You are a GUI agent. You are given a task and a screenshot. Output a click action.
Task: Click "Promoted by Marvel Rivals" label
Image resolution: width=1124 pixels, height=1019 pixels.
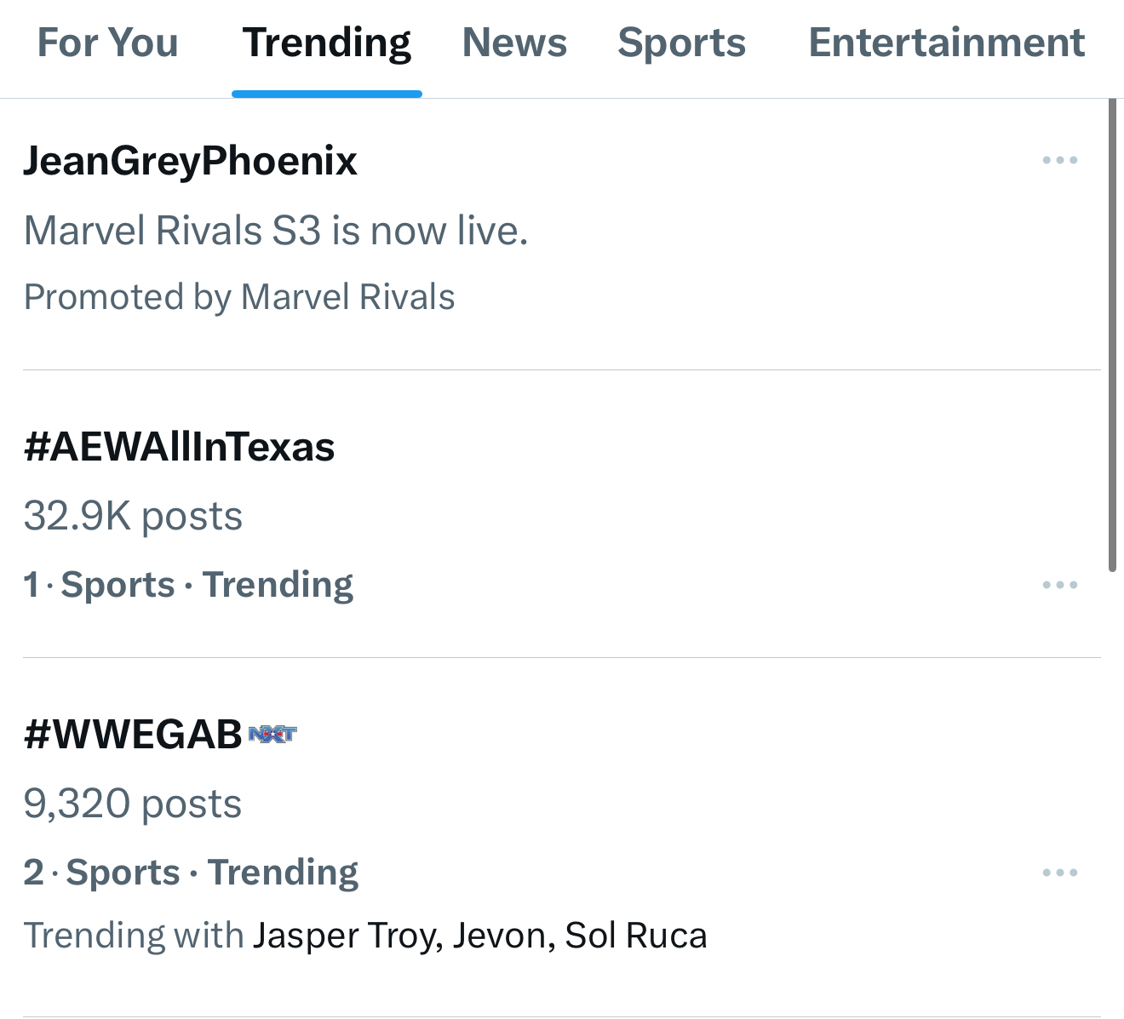pyautogui.click(x=239, y=297)
